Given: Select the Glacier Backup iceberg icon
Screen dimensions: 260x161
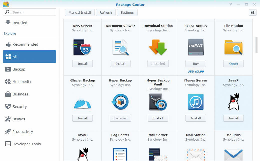Looking at the screenshot, I should click(x=82, y=104).
